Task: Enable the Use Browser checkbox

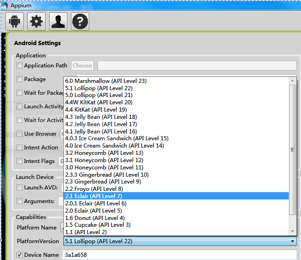Action: (19, 134)
